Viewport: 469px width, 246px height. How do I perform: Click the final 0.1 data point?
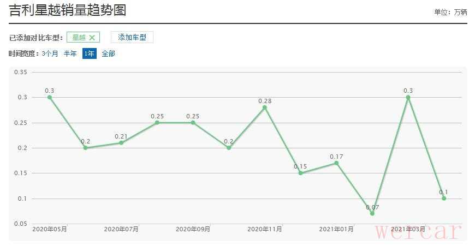click(444, 199)
